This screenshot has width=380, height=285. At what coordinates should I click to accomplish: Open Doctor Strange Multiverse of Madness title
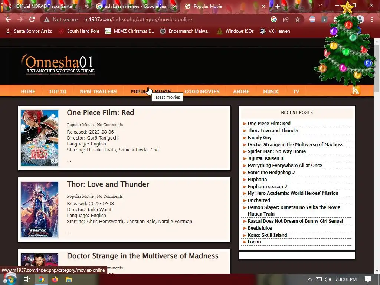coord(143,256)
